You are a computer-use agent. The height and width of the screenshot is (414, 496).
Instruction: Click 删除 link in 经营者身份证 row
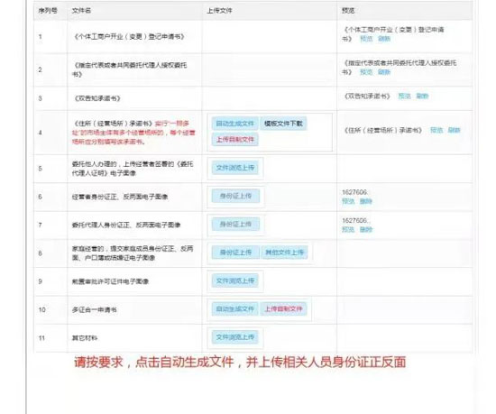pos(366,201)
